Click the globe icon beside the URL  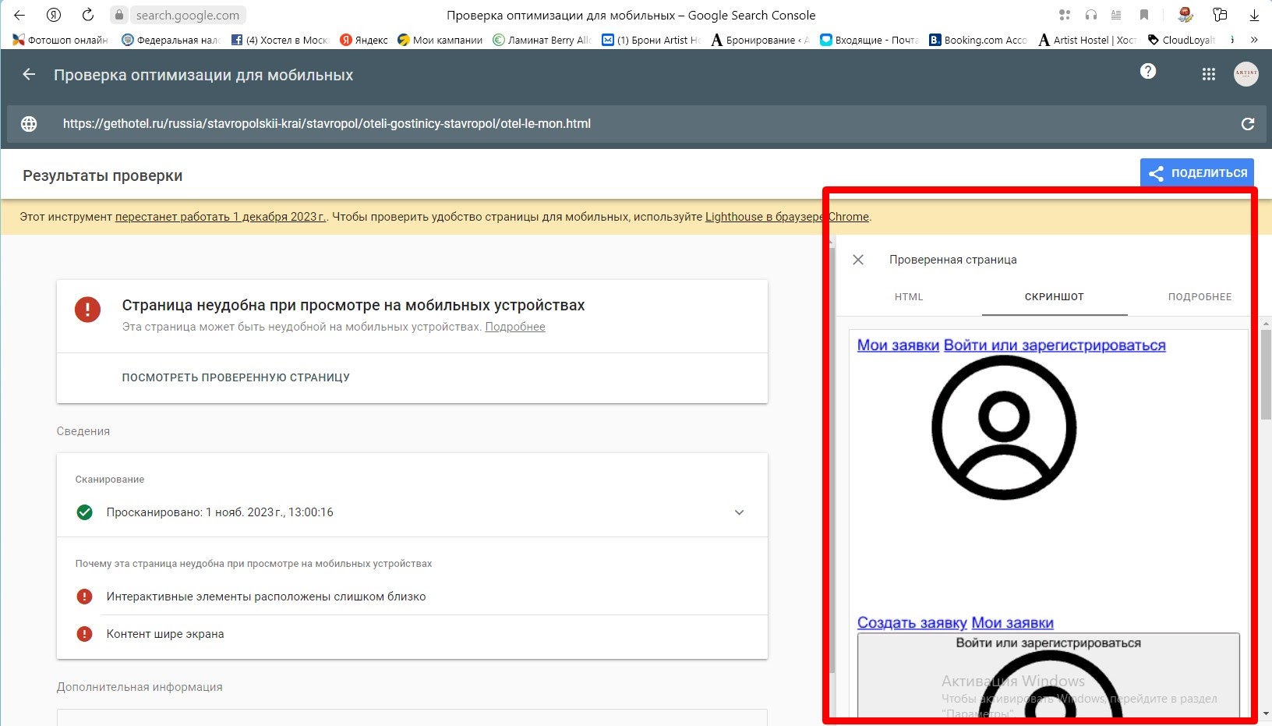(x=29, y=124)
